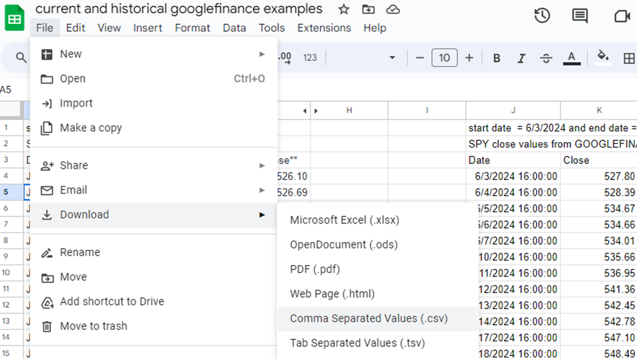Open the Extensions menu
The image size is (637, 359).
click(x=324, y=28)
